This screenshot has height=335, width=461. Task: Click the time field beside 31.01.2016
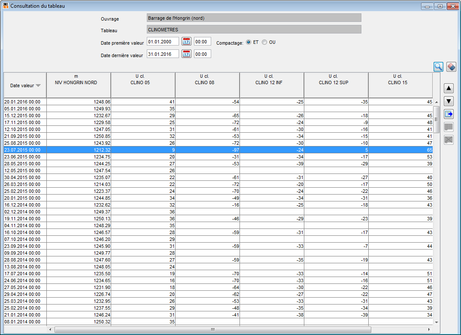[202, 54]
